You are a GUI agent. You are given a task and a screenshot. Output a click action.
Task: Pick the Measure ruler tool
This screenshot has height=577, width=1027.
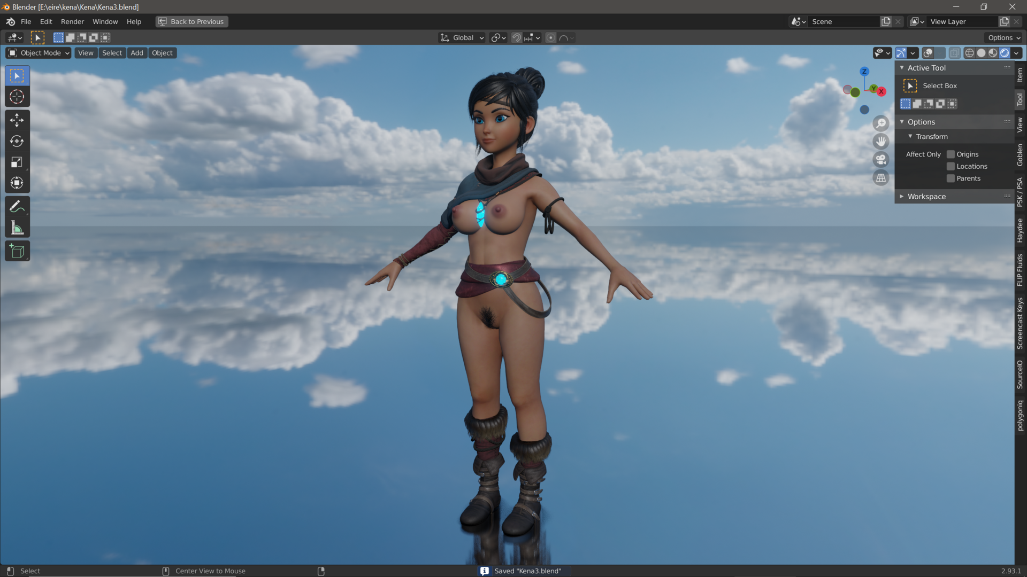(x=17, y=228)
